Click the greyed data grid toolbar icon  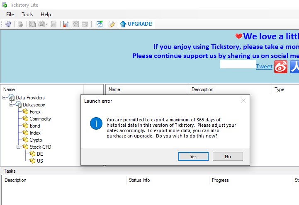click(85, 24)
